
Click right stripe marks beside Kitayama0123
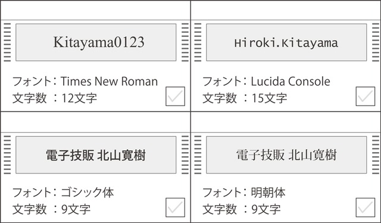coord(185,42)
